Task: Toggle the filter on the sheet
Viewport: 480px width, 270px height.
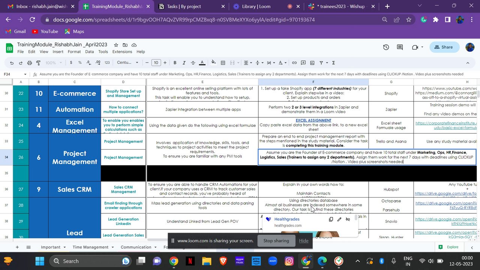Action: (322, 63)
